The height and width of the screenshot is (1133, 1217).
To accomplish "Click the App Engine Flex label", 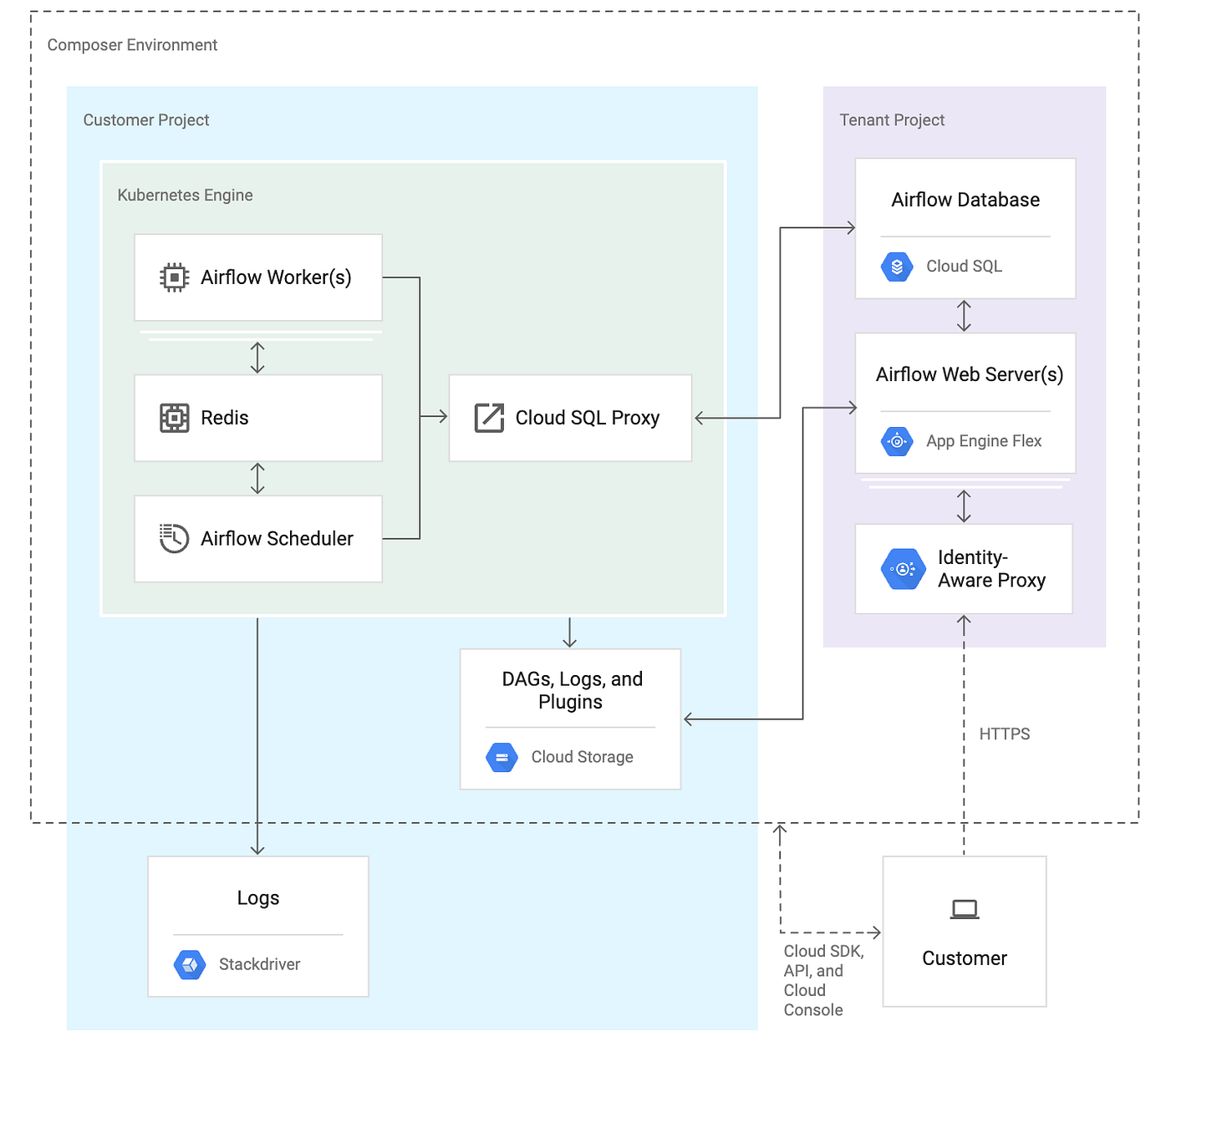I will click(984, 441).
